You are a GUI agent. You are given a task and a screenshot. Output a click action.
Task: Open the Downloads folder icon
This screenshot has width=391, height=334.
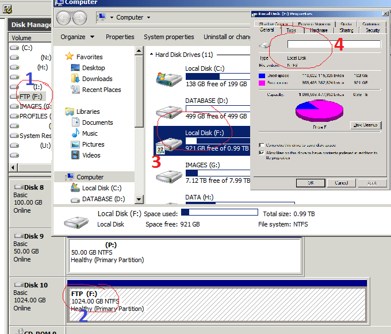75,79
